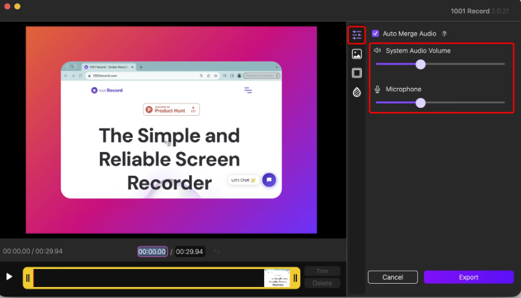This screenshot has width=521, height=298.
Task: Open the audio settings sliders tab
Action: coord(356,35)
